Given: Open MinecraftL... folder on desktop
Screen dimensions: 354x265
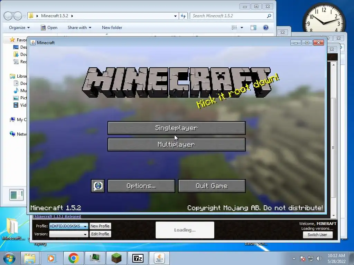Looking at the screenshot, I should (x=13, y=229).
